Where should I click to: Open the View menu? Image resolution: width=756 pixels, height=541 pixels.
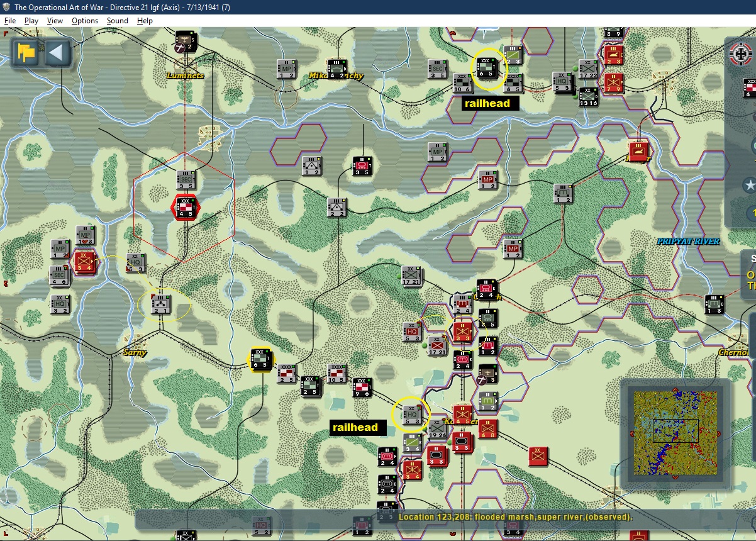tap(55, 21)
